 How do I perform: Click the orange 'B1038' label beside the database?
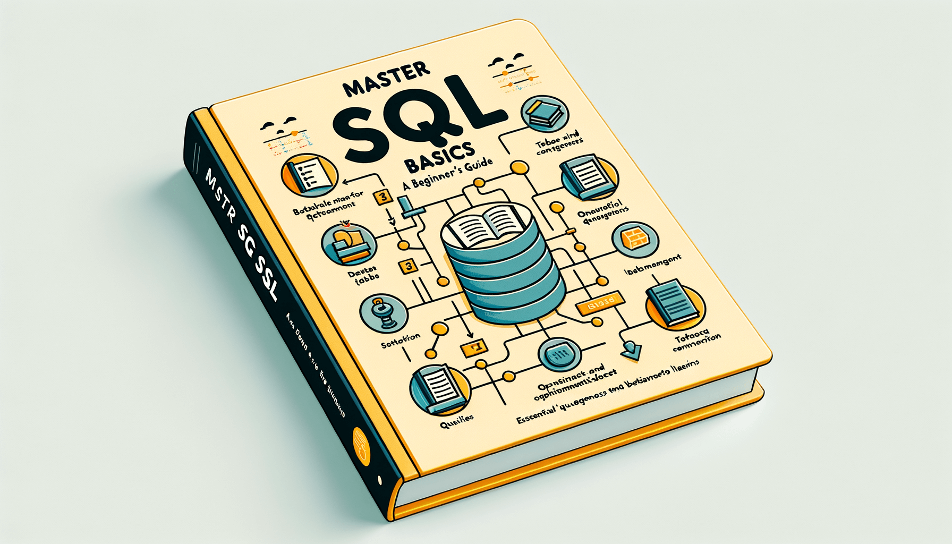[599, 302]
